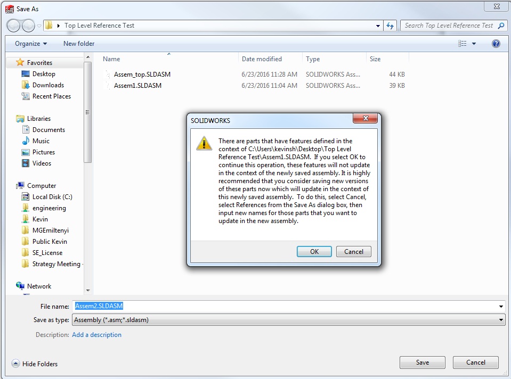
Task: Select Assem1.SLDASM in the file list
Action: coord(137,85)
